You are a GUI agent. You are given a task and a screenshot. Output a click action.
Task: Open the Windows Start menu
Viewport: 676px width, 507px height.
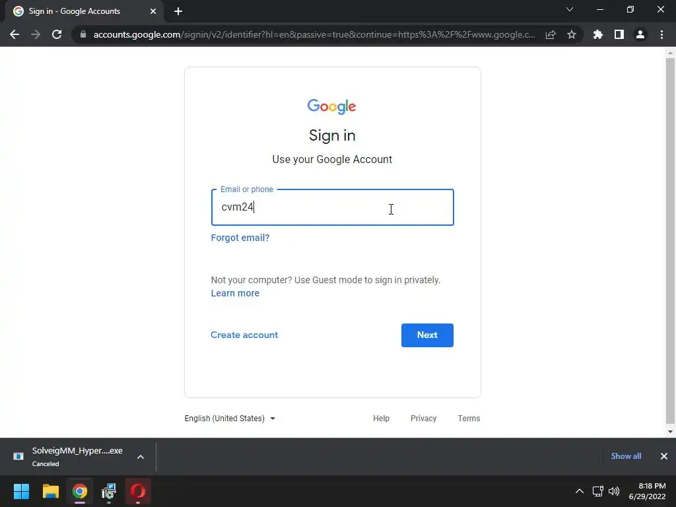click(x=21, y=491)
